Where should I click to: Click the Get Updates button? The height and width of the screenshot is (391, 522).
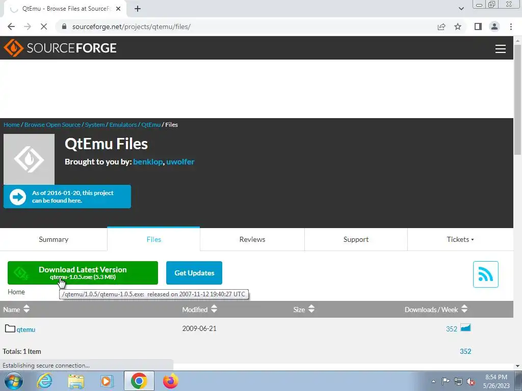[x=194, y=273]
